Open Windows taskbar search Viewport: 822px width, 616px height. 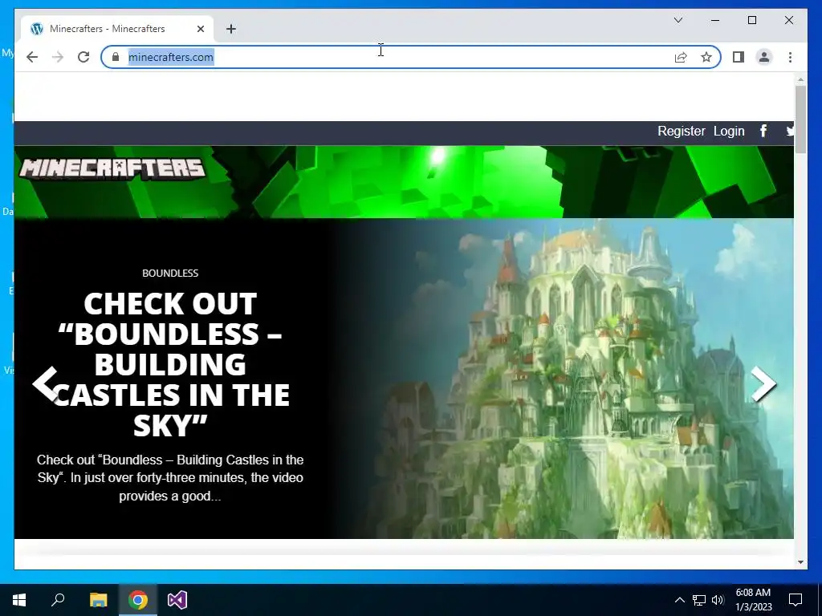58,600
